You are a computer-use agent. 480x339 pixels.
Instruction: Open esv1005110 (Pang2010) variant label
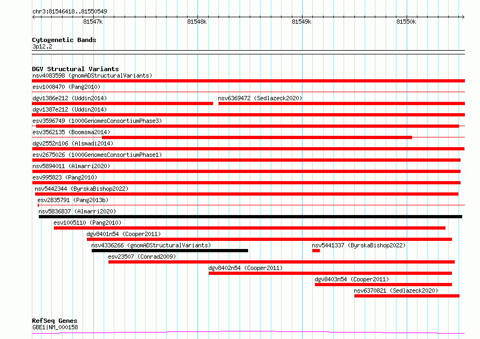point(87,223)
